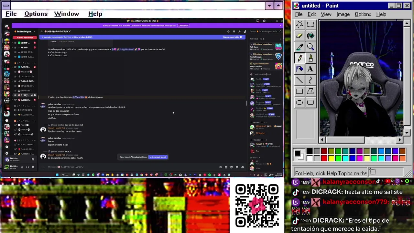Select the Pick Color eyedropper tool
The width and height of the screenshot is (414, 233).
pos(299,47)
